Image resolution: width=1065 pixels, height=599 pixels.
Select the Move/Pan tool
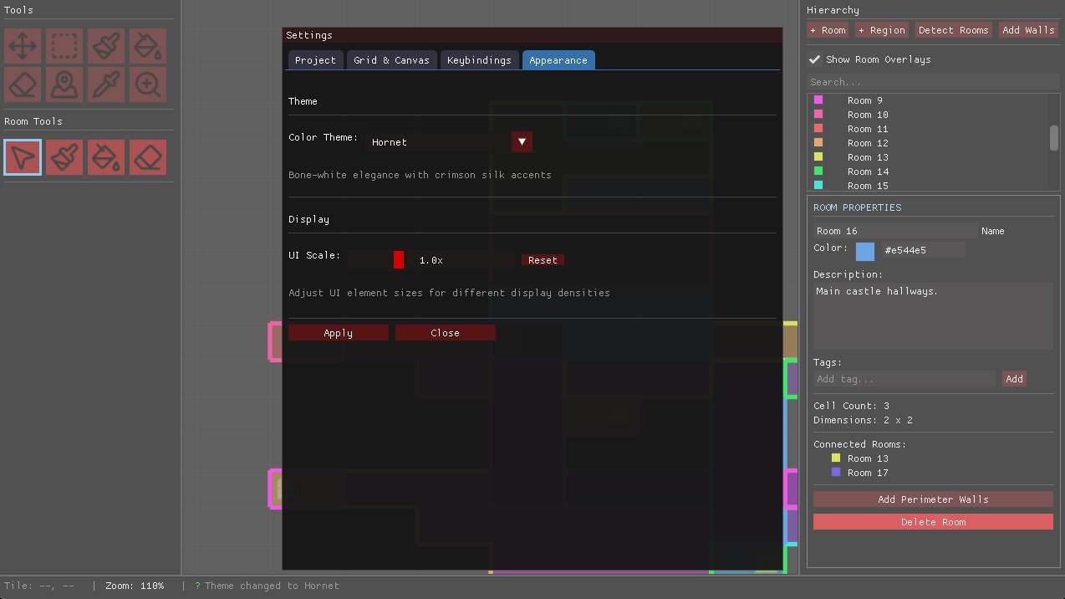23,46
